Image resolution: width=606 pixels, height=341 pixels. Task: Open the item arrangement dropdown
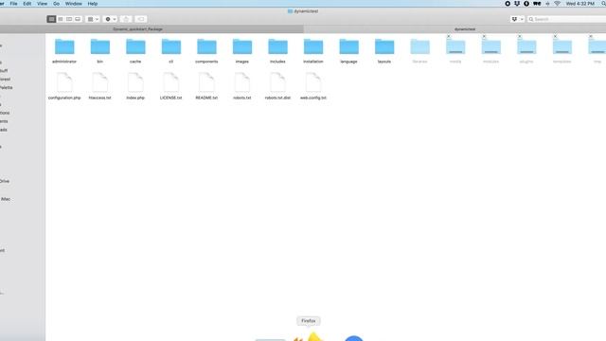pyautogui.click(x=93, y=19)
